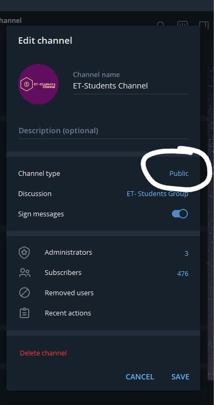214x405 pixels.
Task: Open the Subscribers list
Action: (103, 273)
